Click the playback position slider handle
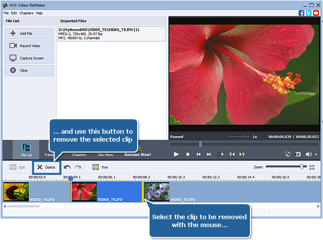This screenshot has height=240, width=323. tap(200, 144)
